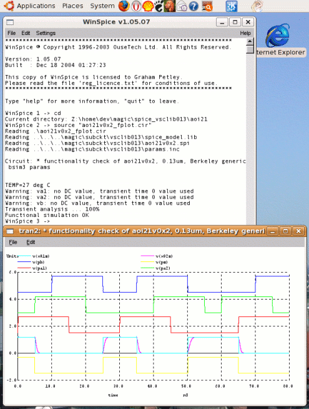Click the WinSpice v1.05.07 title bar
Screen dimensions: 309x409
[116, 22]
